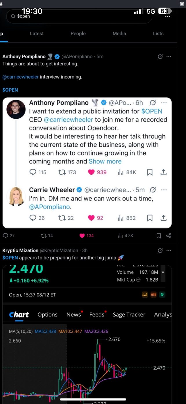This screenshot has height=404, width=186.
Task: Tap the $OPEN cashtag under interview incoming
Action: pos(10,90)
